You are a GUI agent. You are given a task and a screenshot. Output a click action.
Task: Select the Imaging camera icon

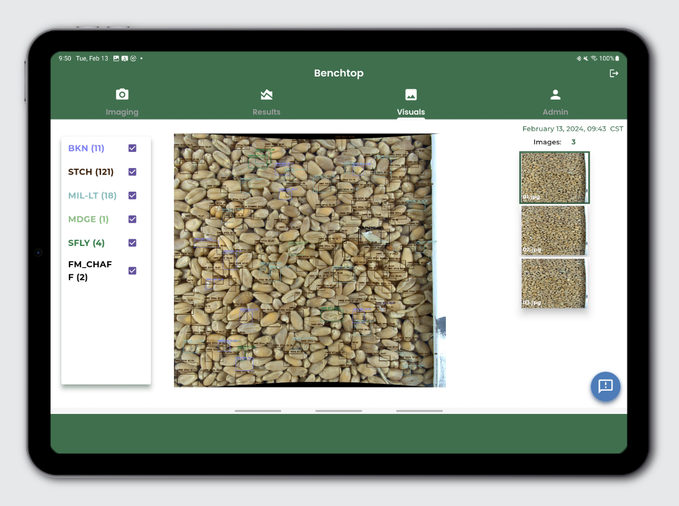click(122, 94)
